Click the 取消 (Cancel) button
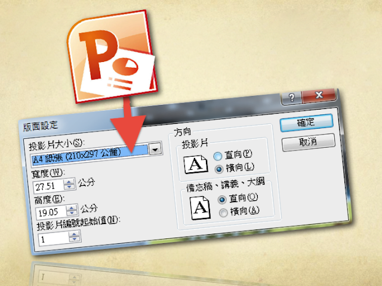This screenshot has width=382, height=286. point(309,142)
